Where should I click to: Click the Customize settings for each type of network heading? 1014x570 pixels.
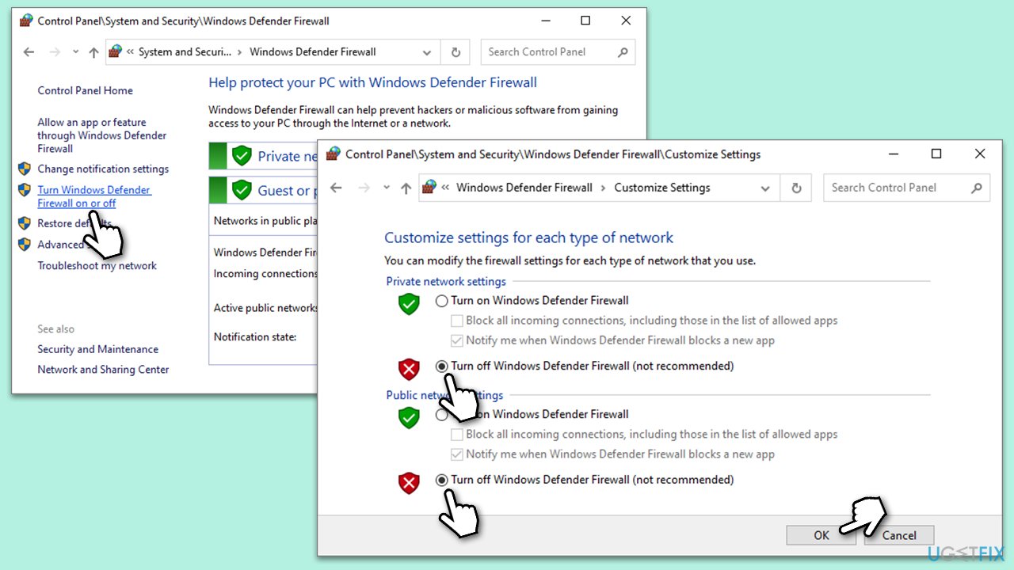tap(529, 237)
